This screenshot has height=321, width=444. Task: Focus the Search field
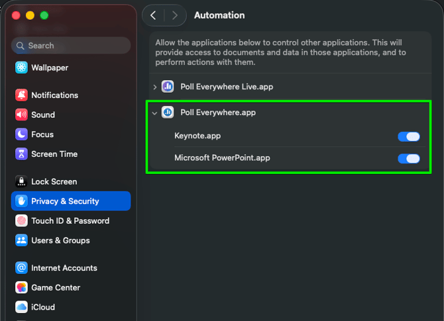[x=71, y=46]
